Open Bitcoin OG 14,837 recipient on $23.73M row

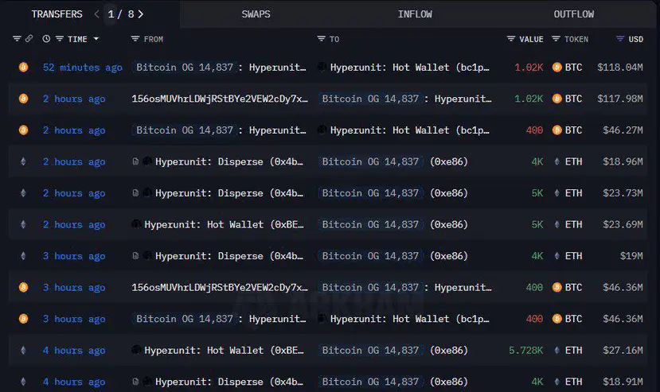370,193
